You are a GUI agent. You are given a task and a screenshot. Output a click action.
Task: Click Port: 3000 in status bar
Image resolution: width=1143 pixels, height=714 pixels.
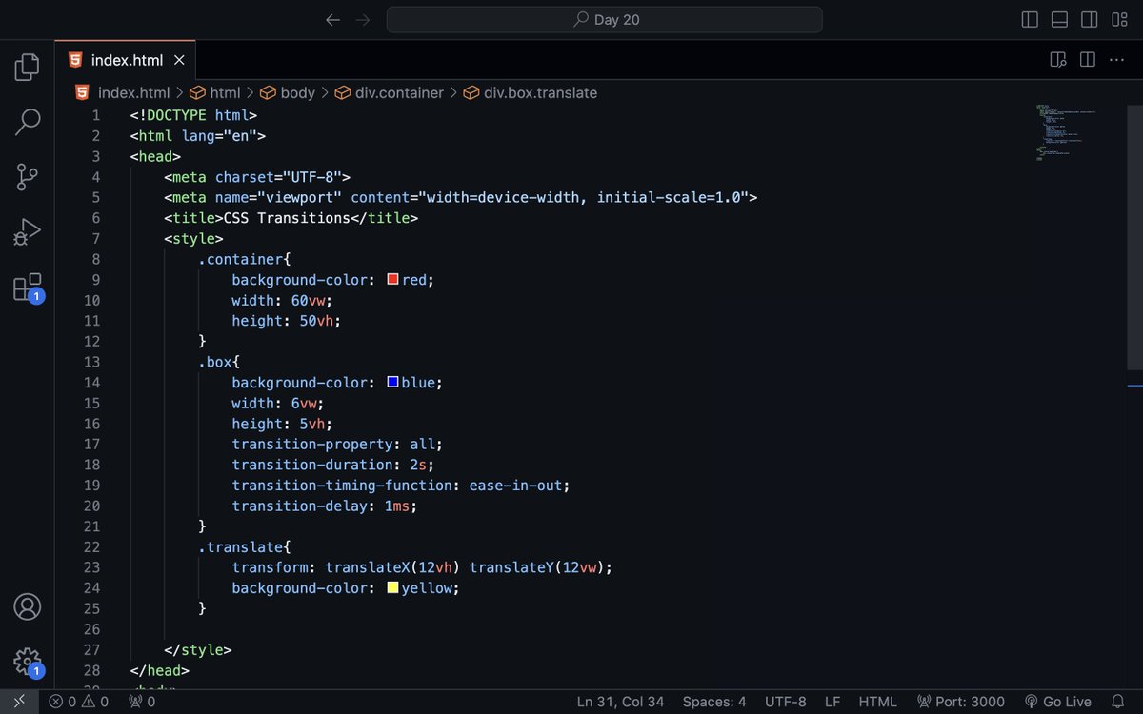[x=960, y=702]
